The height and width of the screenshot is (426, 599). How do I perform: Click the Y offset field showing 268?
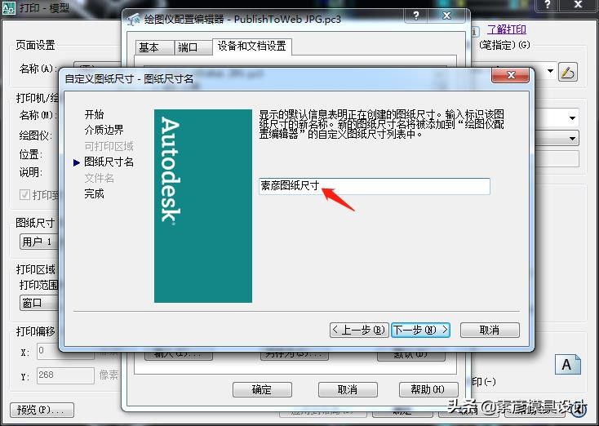(x=65, y=375)
